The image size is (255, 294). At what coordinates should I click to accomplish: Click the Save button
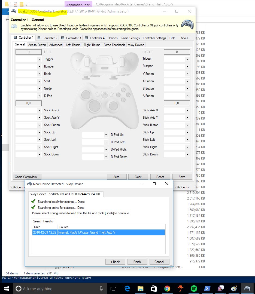pyautogui.click(x=182, y=177)
